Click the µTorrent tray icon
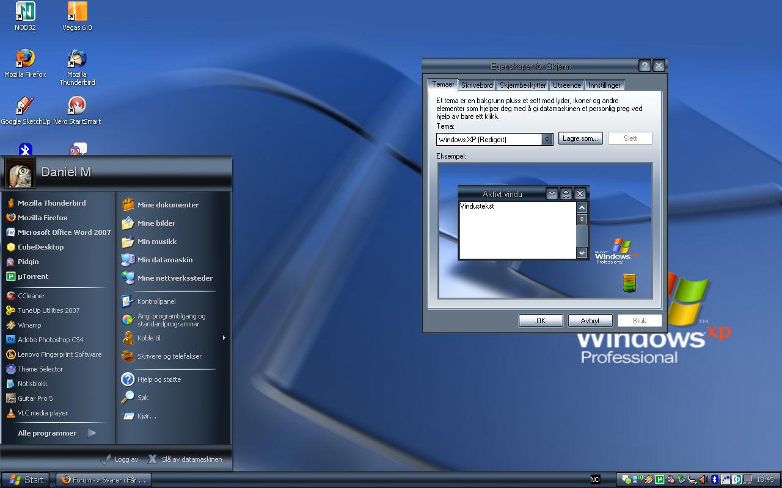782x488 pixels. point(659,479)
